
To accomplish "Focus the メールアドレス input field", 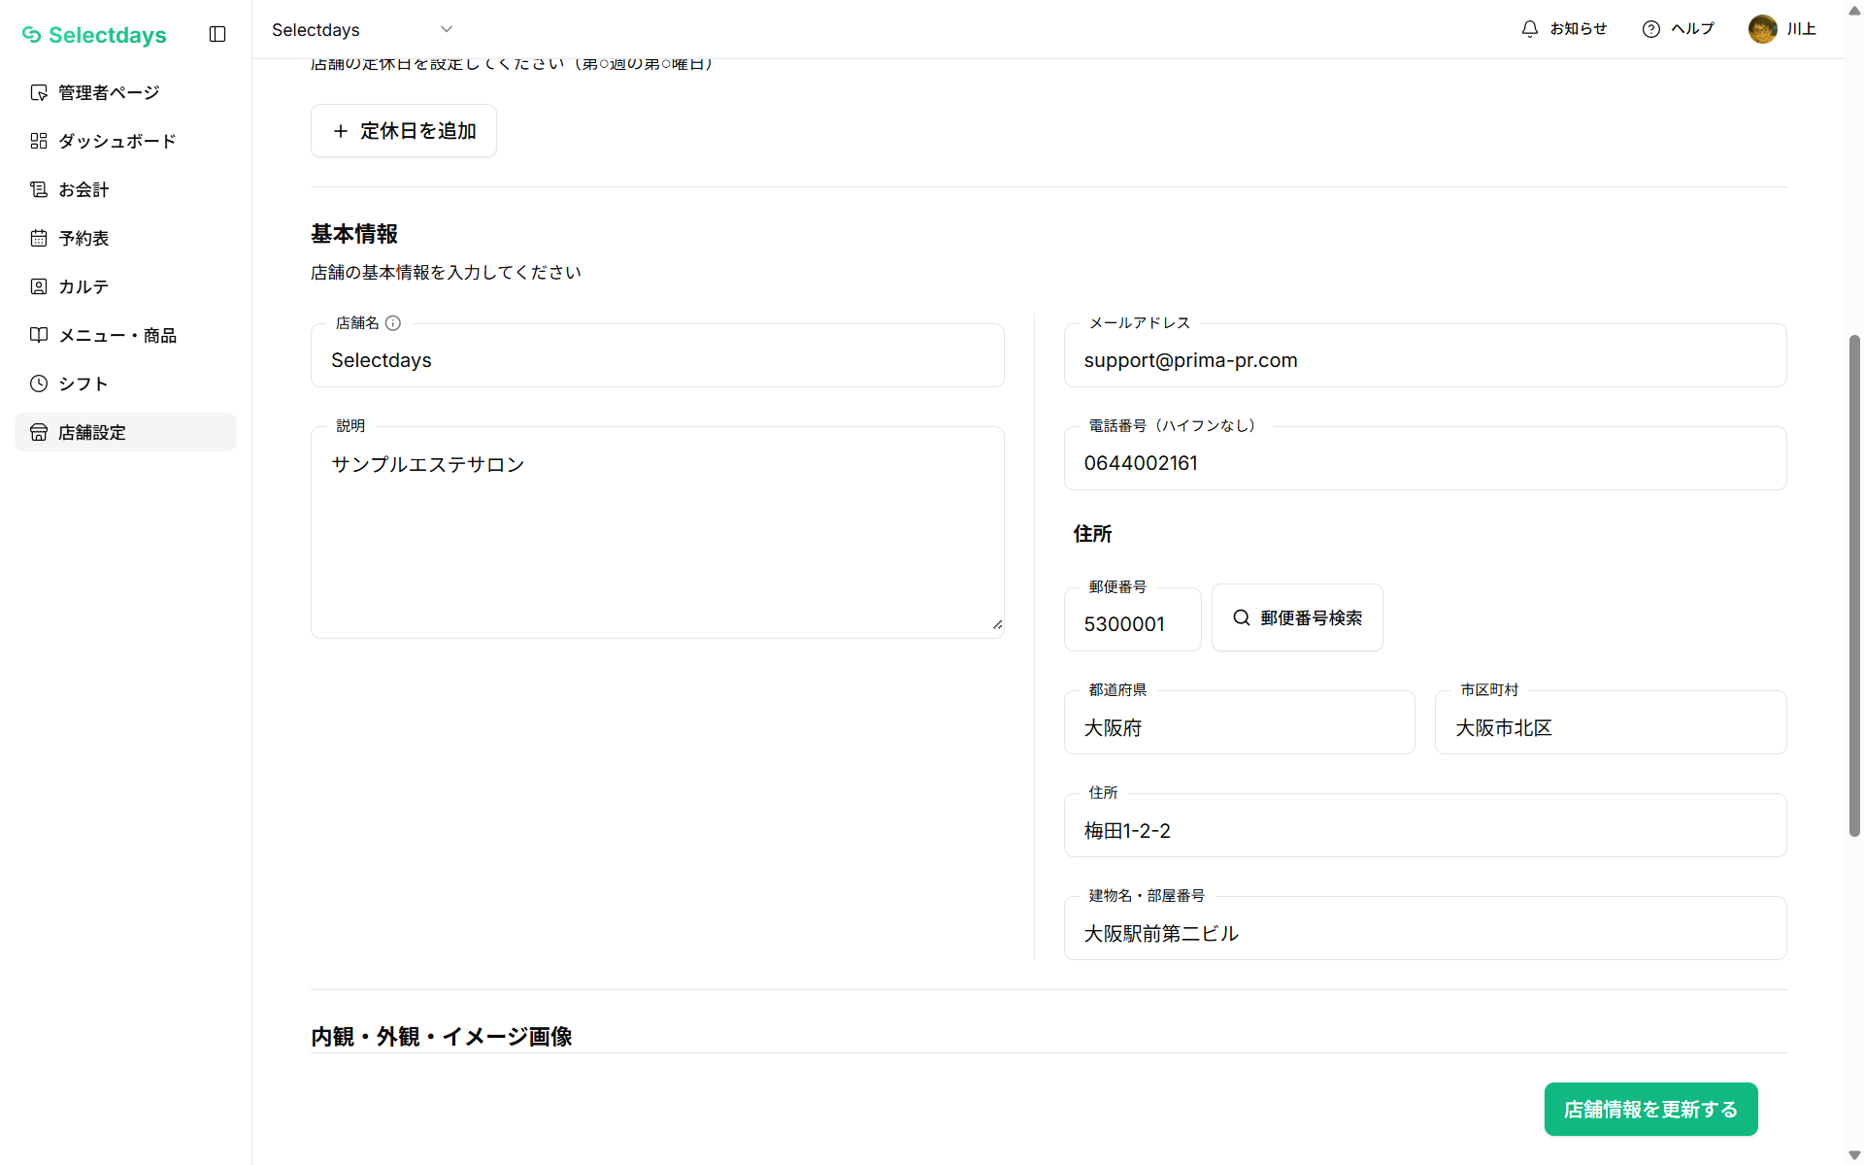I will tap(1424, 360).
